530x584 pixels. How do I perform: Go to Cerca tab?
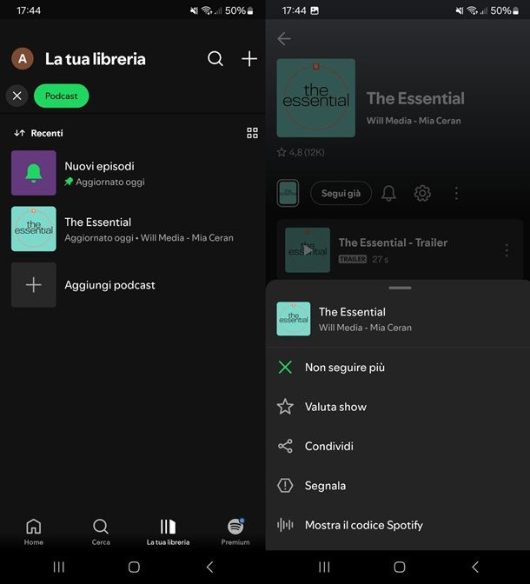[x=101, y=532]
